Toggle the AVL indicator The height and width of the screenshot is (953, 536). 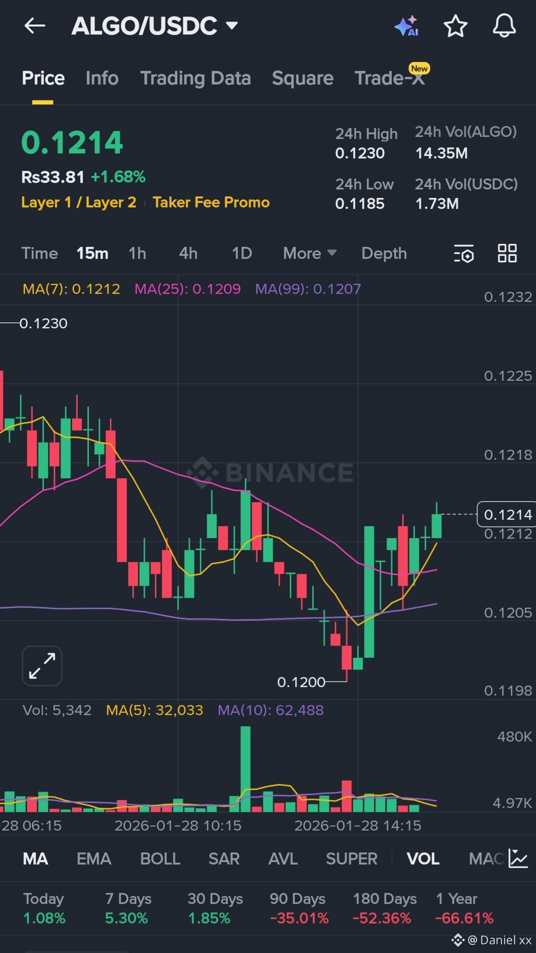(x=283, y=859)
